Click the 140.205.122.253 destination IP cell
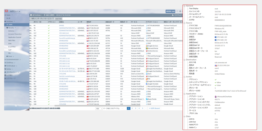This screenshot has width=262, height=131. click(94, 96)
